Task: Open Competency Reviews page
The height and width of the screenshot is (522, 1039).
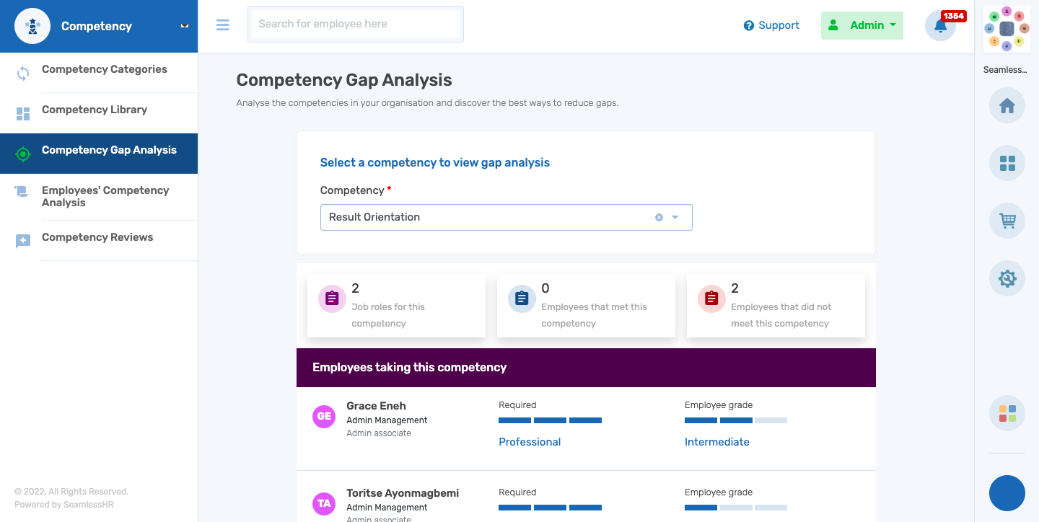Action: (x=97, y=237)
